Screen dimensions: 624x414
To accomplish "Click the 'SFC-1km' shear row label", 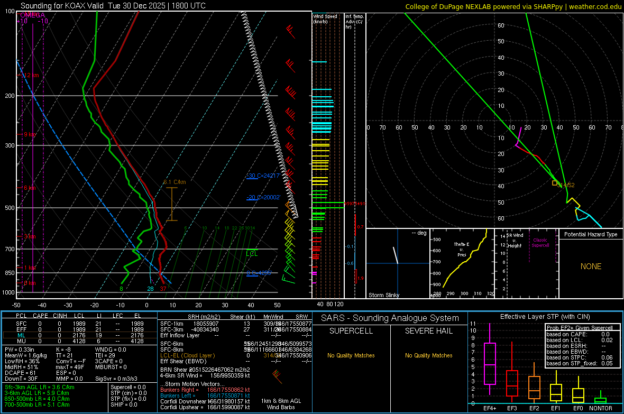I will [172, 324].
